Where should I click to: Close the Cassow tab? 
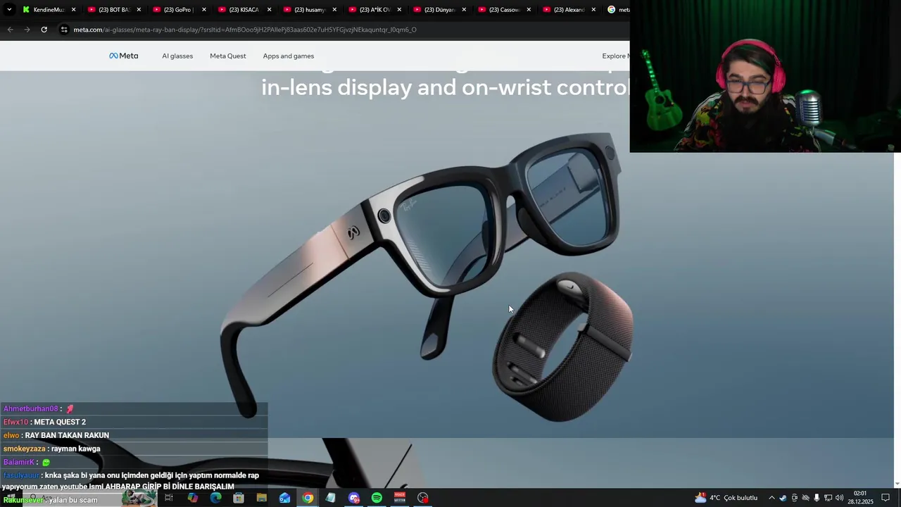529,10
